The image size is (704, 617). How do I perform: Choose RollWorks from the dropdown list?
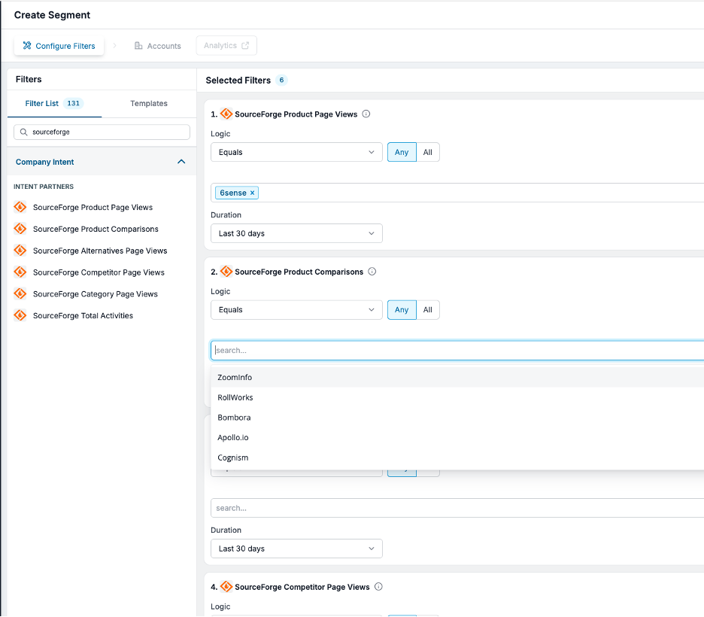pyautogui.click(x=457, y=397)
